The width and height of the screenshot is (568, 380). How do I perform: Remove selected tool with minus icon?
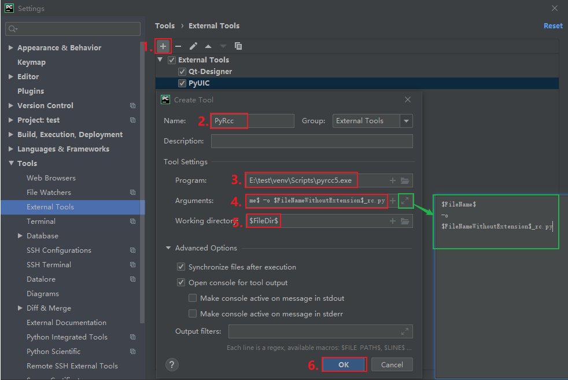pos(178,46)
